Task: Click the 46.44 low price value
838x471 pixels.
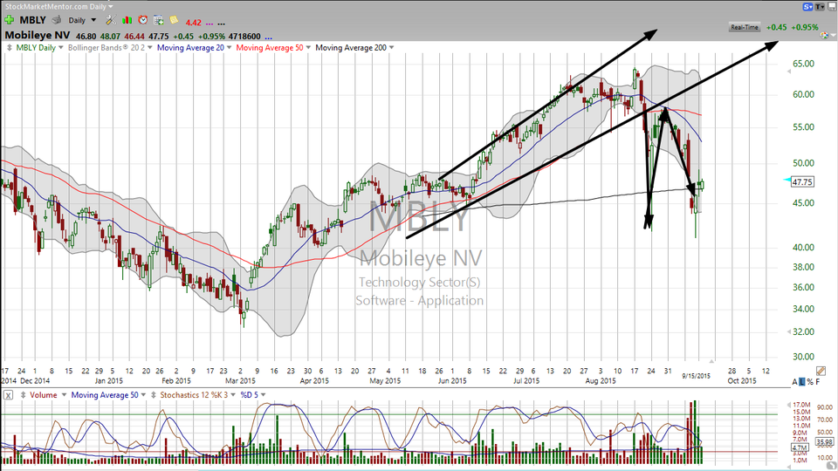Action: [134, 37]
